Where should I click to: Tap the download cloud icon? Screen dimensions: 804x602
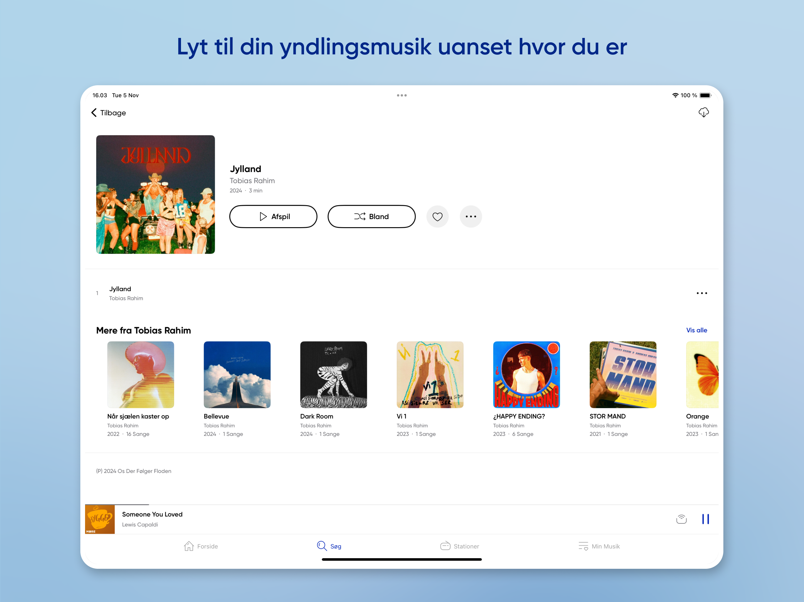(703, 113)
